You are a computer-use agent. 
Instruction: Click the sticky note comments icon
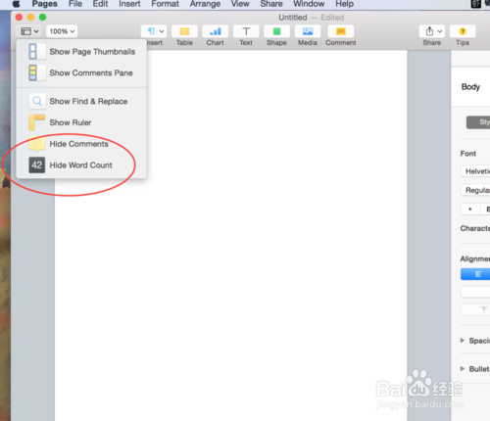37,144
